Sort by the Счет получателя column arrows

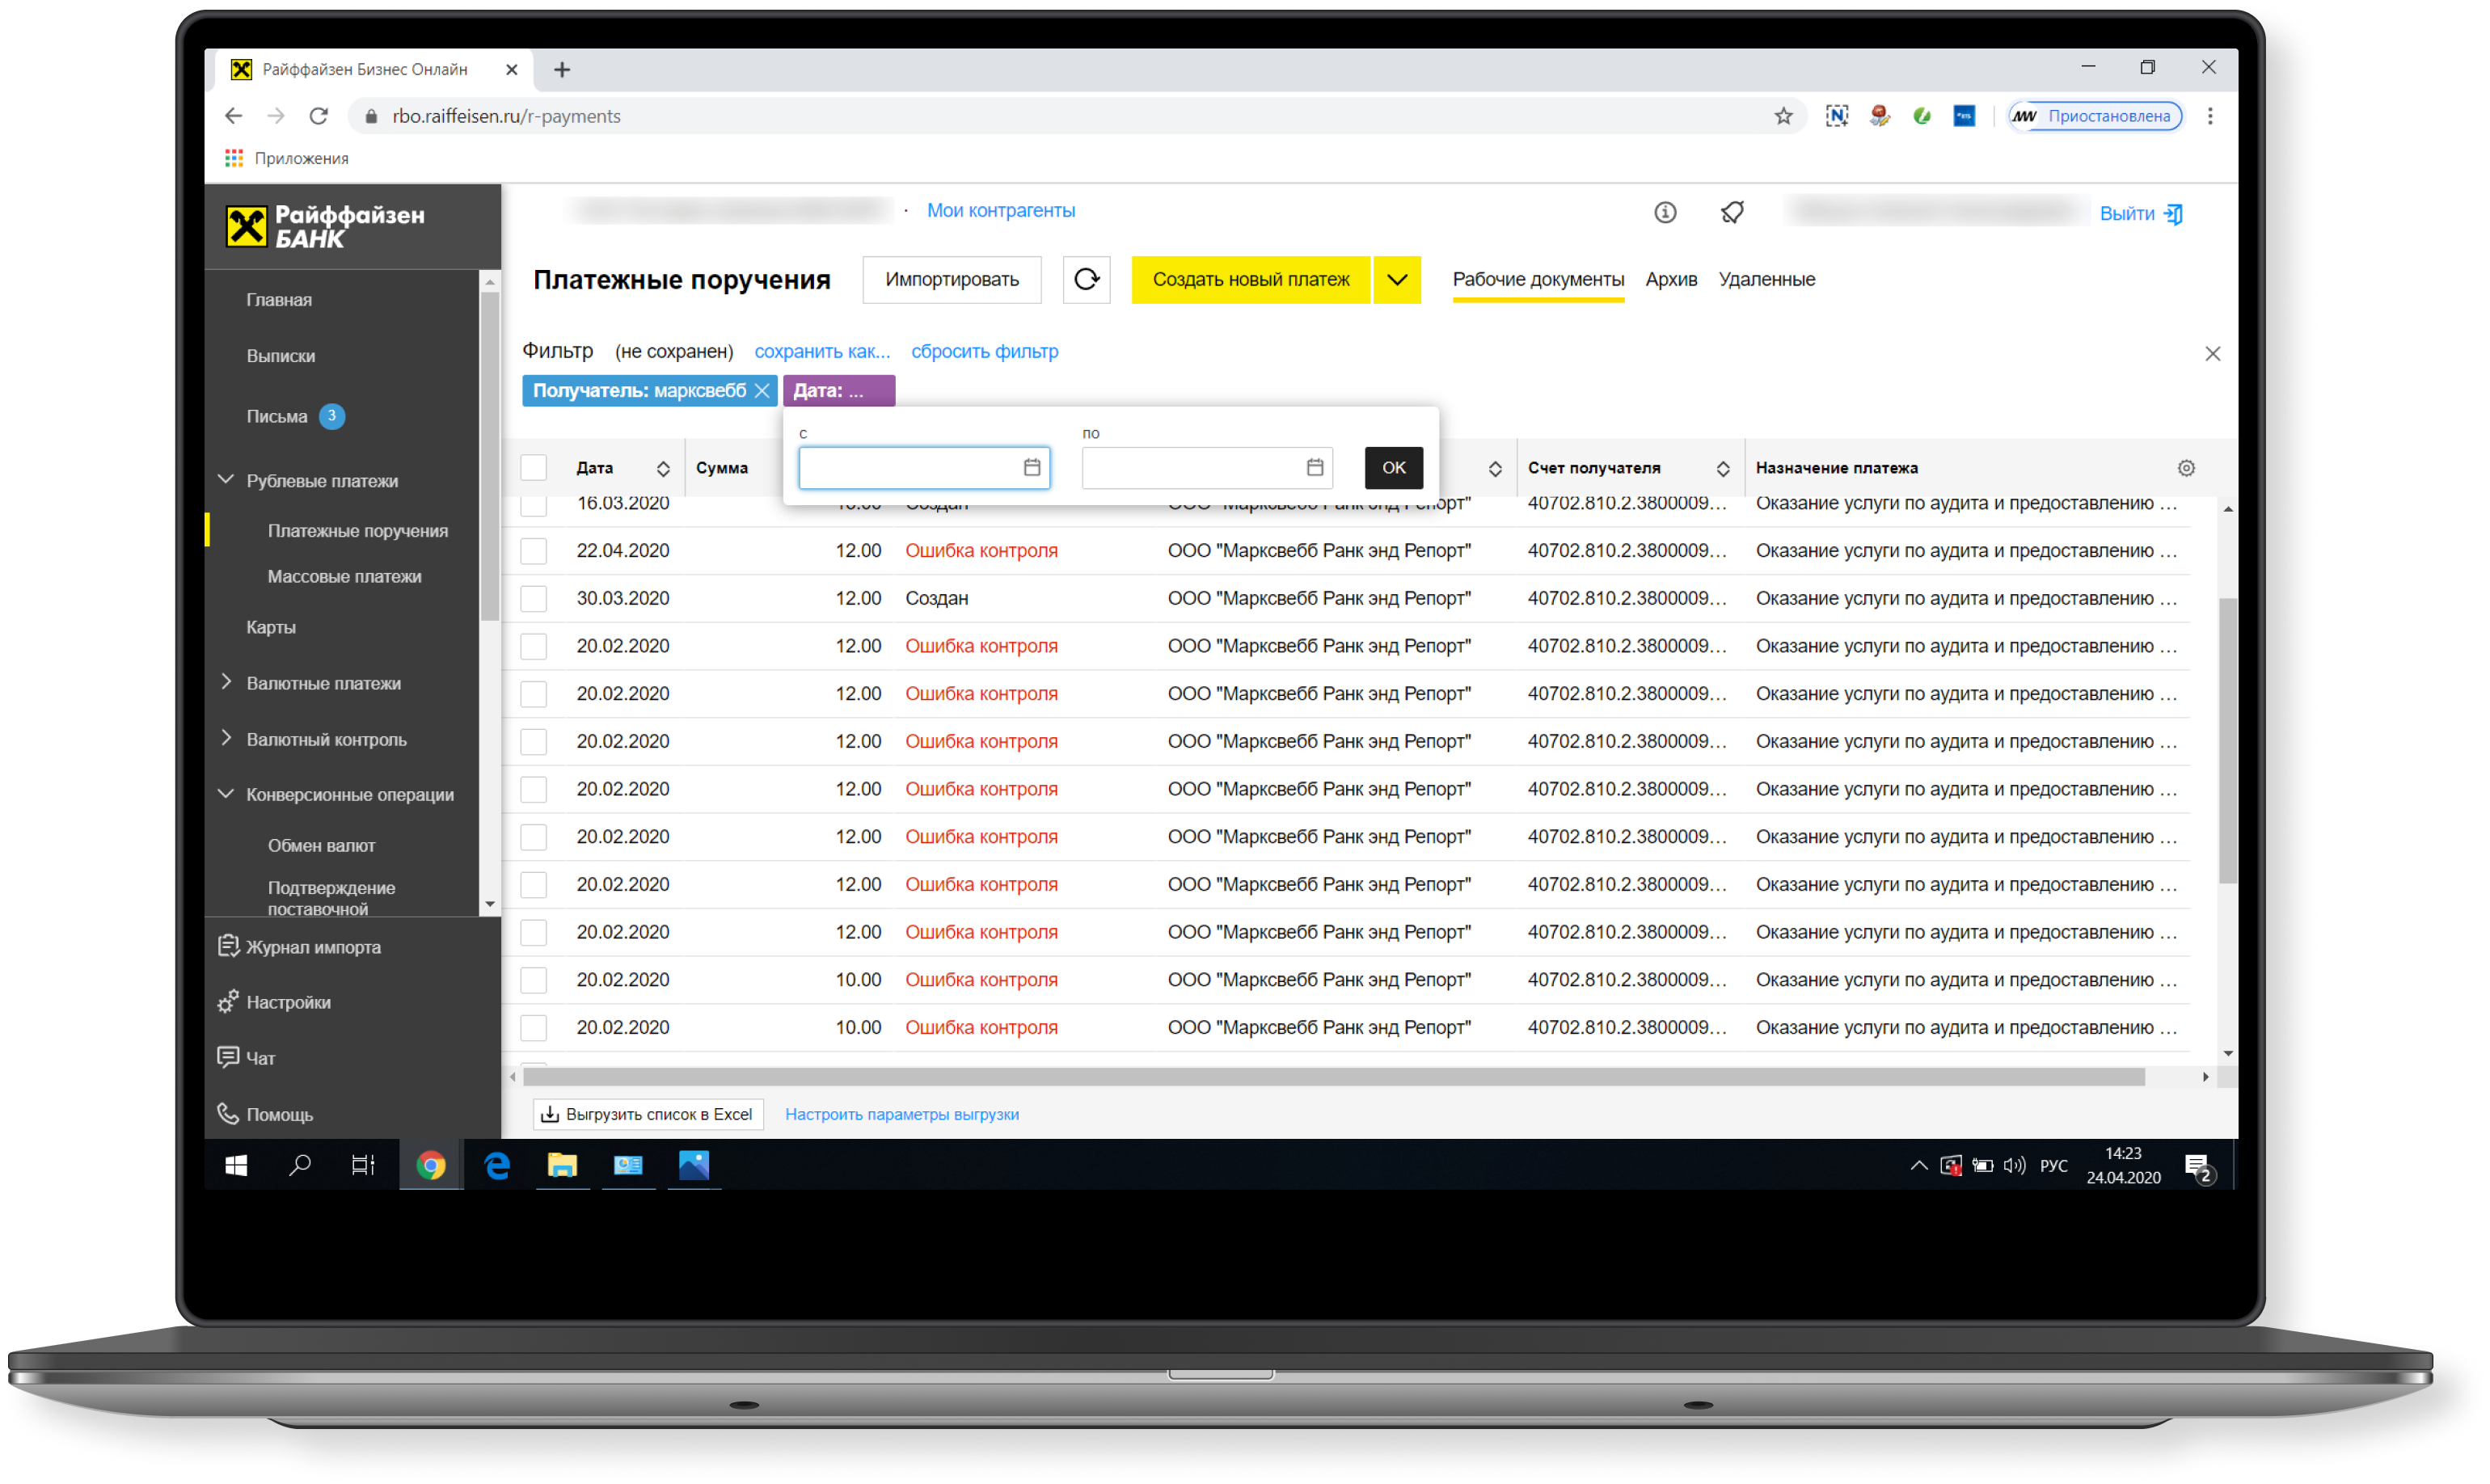point(1722,469)
